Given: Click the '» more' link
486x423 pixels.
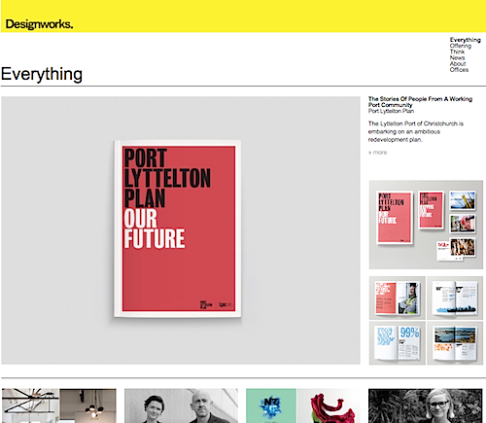Looking at the screenshot, I should coord(377,153).
